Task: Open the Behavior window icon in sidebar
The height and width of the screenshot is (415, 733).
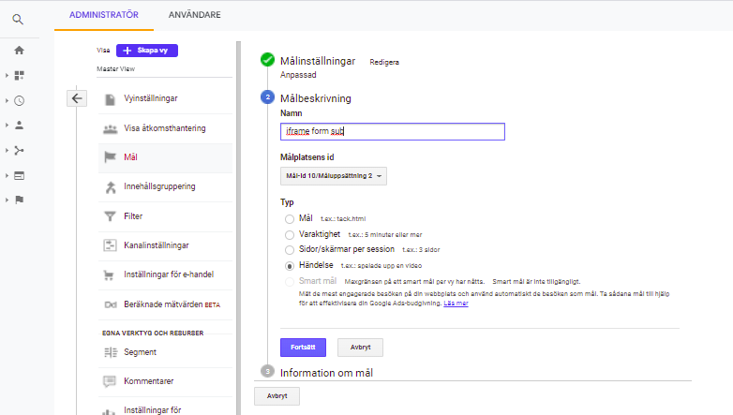Action: (19, 175)
